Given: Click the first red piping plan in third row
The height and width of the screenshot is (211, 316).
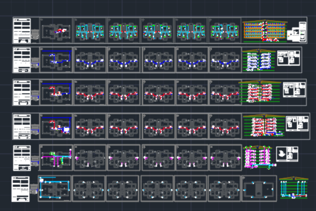Looking at the screenshot, I should click(90, 92).
